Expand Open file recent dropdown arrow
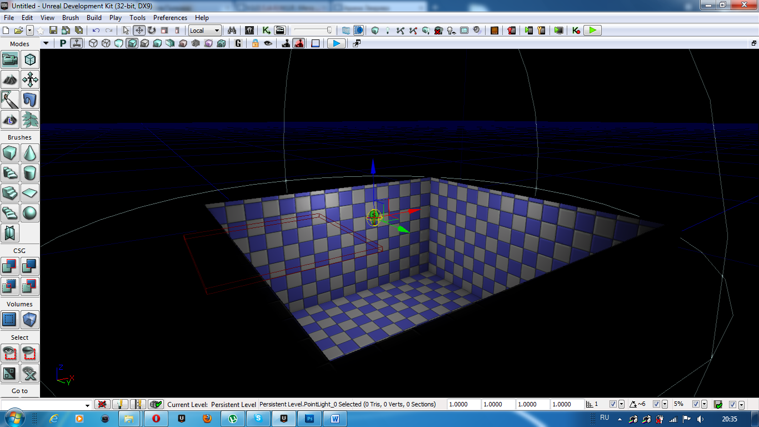This screenshot has width=759, height=427. tap(30, 31)
